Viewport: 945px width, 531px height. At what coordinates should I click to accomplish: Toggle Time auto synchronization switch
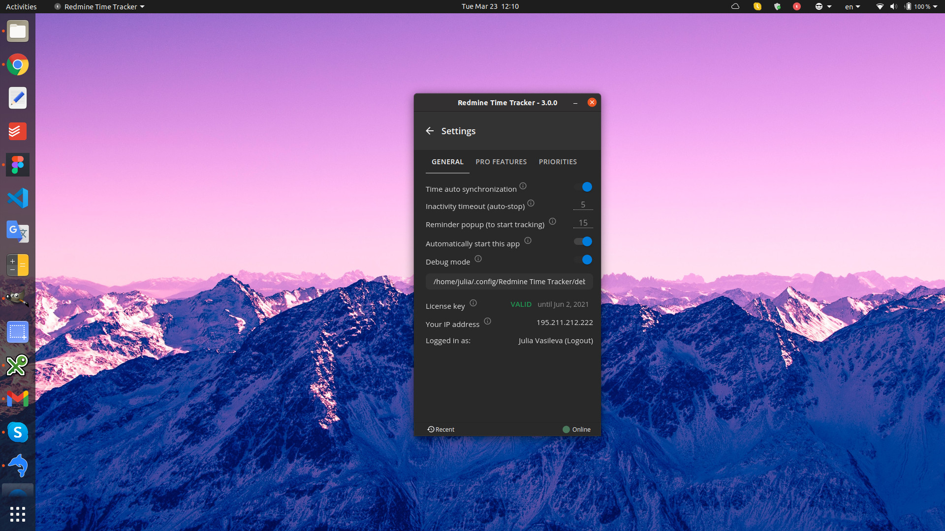(583, 187)
